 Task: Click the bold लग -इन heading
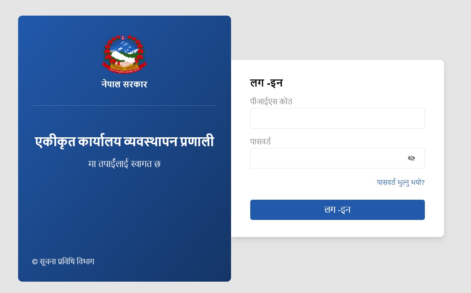coord(266,83)
